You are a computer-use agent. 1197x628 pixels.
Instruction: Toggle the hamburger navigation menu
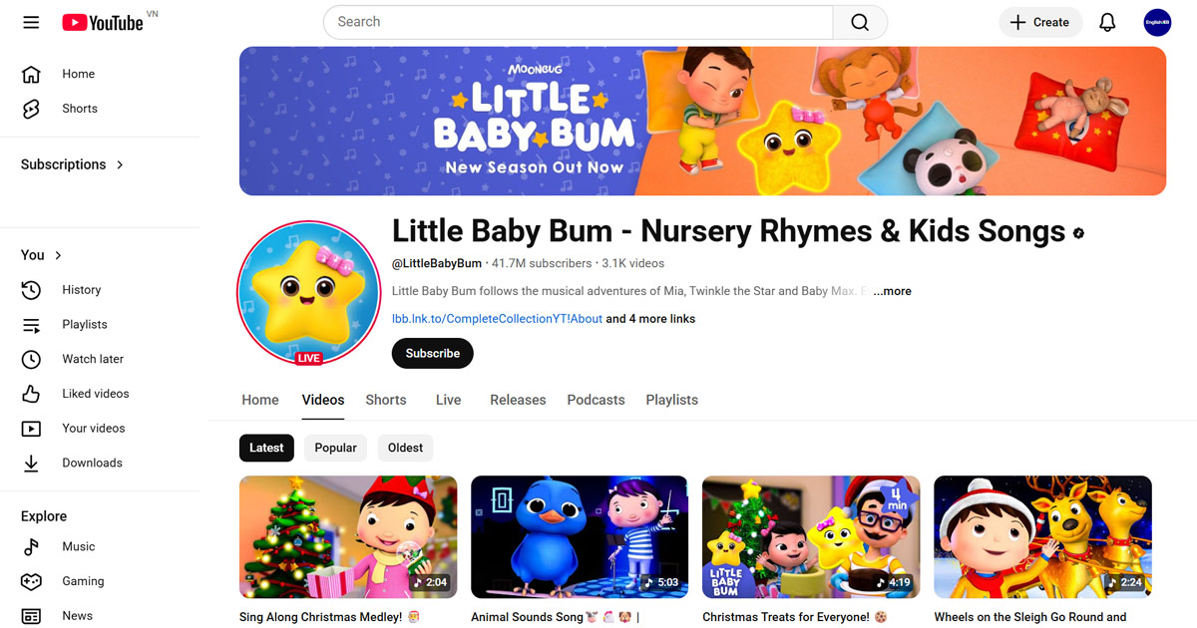point(31,22)
